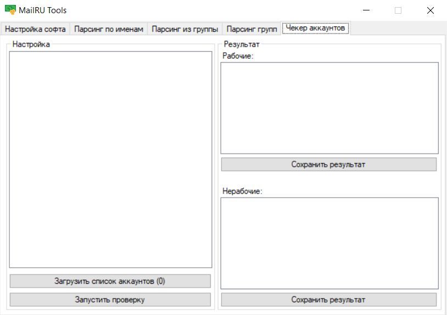Close the MailRU Tools window

(430, 10)
